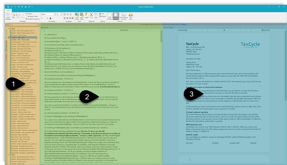Screen dimensions: 287x165
Task: Open template Options
Action: (x=29, y=14)
